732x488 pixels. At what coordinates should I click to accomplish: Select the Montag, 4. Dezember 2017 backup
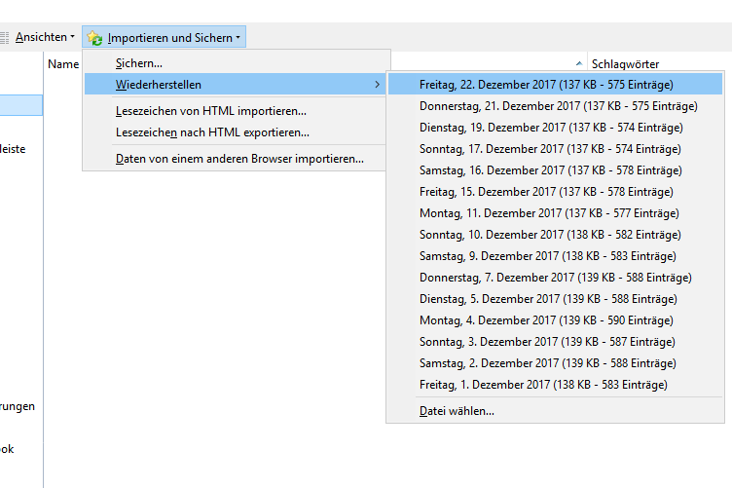pyautogui.click(x=546, y=320)
